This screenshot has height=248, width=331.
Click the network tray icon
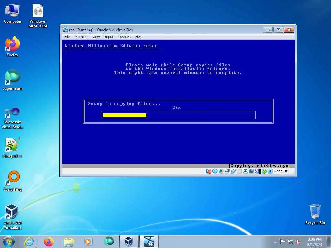291,242
